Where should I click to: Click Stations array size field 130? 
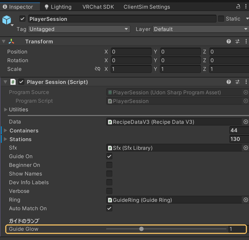pyautogui.click(x=239, y=139)
